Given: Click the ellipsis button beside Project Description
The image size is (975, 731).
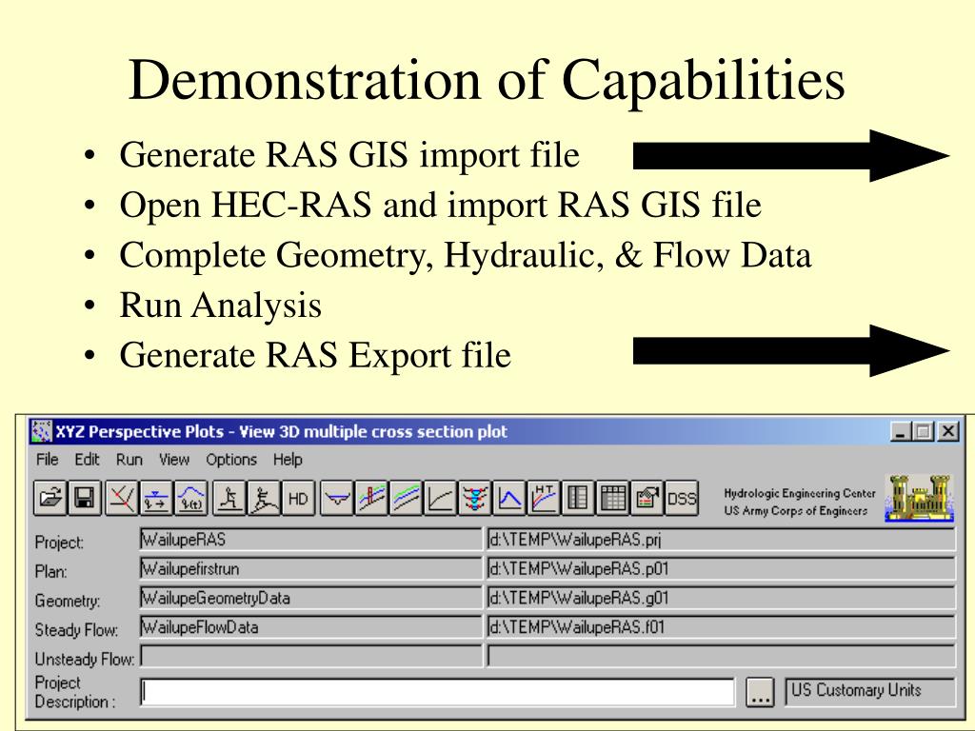Looking at the screenshot, I should (x=760, y=693).
